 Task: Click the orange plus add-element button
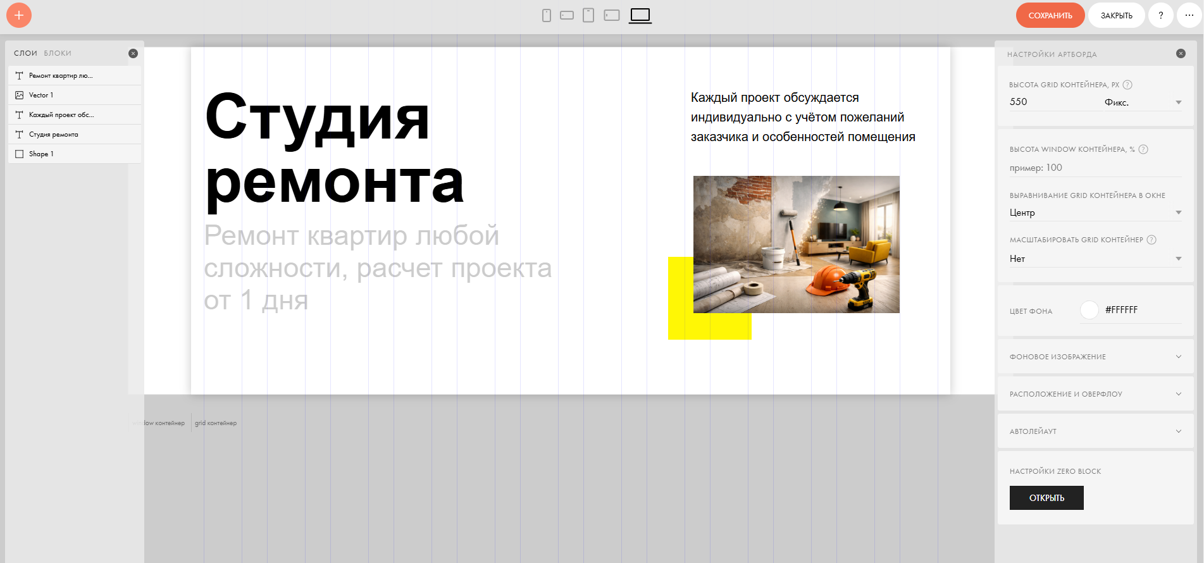click(19, 15)
